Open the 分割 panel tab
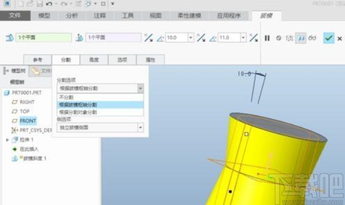 pos(66,59)
